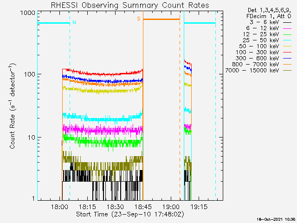Click the 18:30 time axis label
The image size is (297, 223).
(115, 207)
